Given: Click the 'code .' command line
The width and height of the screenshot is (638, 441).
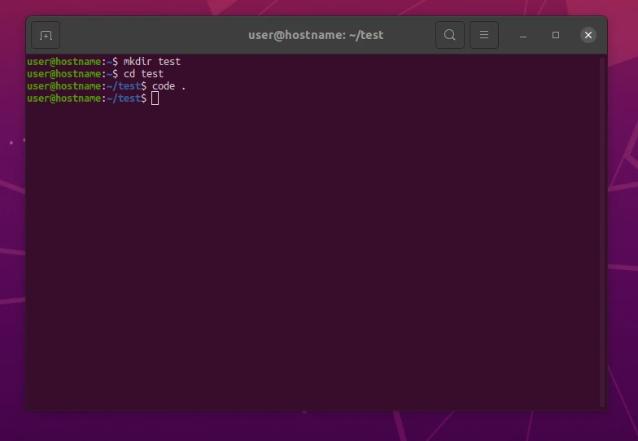Looking at the screenshot, I should click(x=106, y=86).
